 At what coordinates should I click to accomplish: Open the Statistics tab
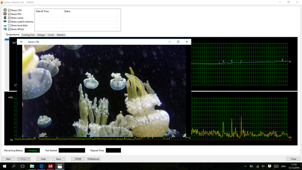tap(61, 35)
